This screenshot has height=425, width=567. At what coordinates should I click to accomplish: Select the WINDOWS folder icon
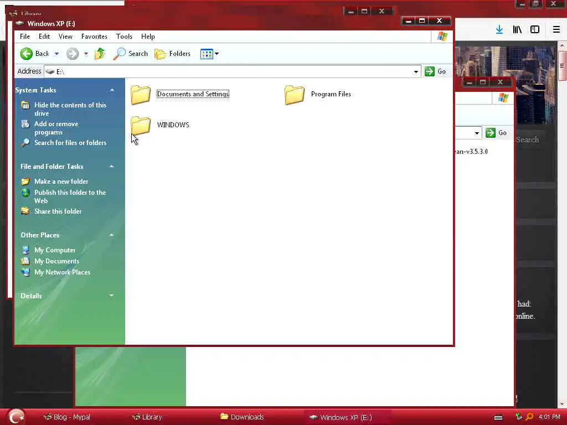tap(141, 126)
